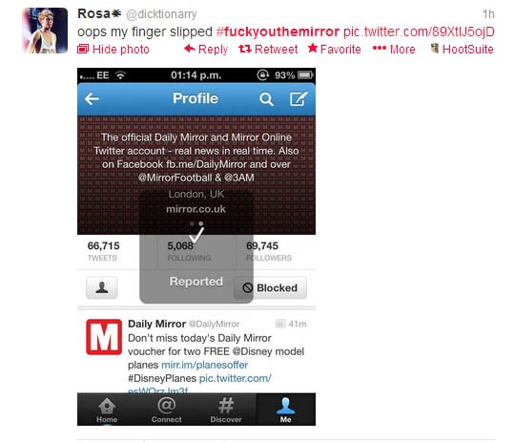Open the Home tab icon

tap(107, 410)
